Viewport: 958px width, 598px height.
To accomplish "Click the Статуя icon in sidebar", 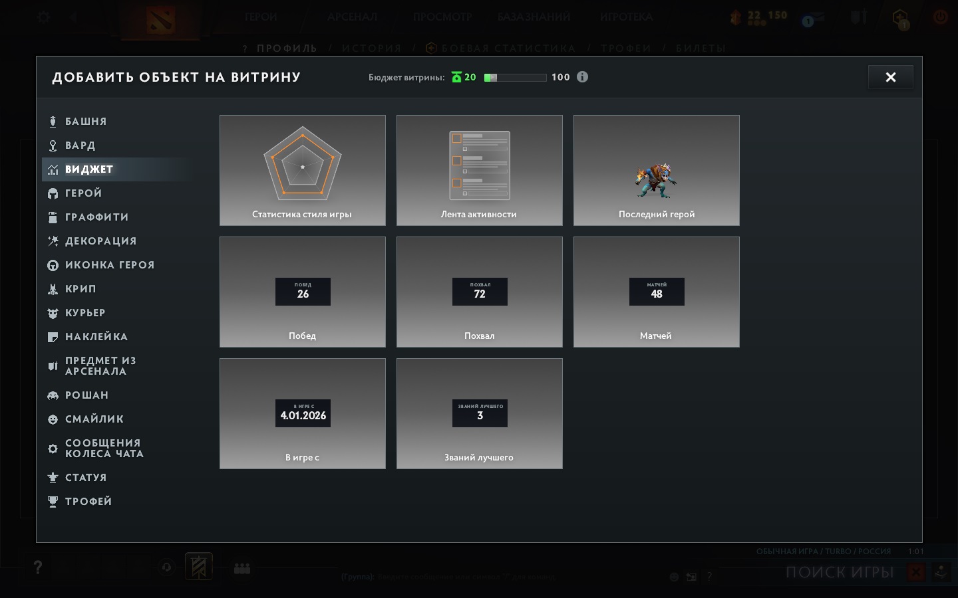I will (x=53, y=478).
